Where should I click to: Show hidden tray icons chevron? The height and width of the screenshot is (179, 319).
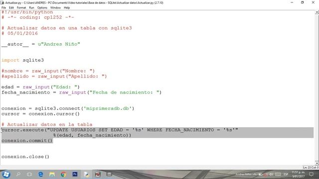point(255,175)
